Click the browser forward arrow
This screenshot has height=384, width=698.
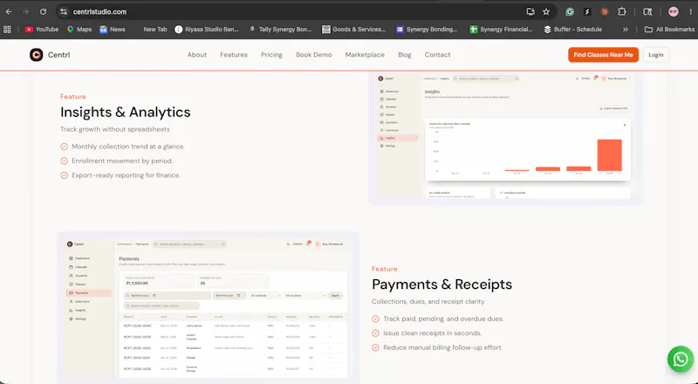(x=25, y=11)
